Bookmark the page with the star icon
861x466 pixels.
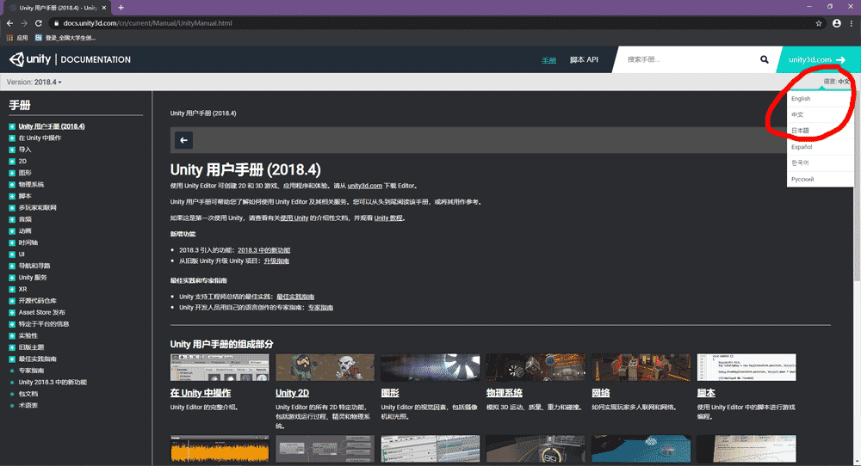click(x=819, y=23)
